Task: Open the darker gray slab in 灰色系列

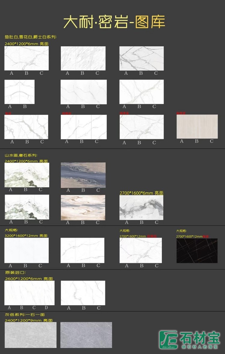Action: pyautogui.click(x=86, y=335)
